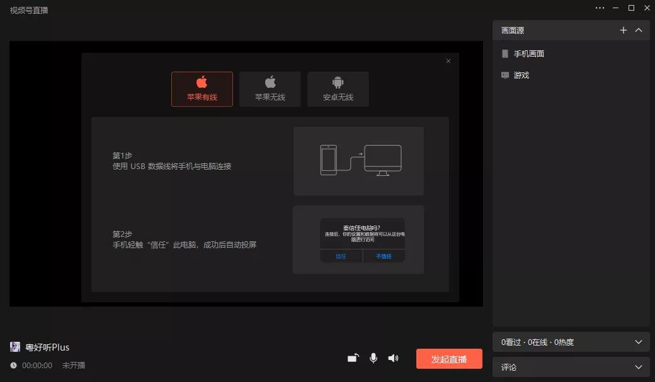Click the camera icon near 发起直播
Image resolution: width=655 pixels, height=382 pixels.
353,357
